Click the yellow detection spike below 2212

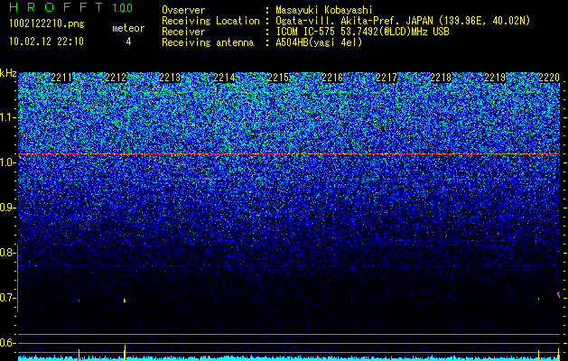click(125, 352)
